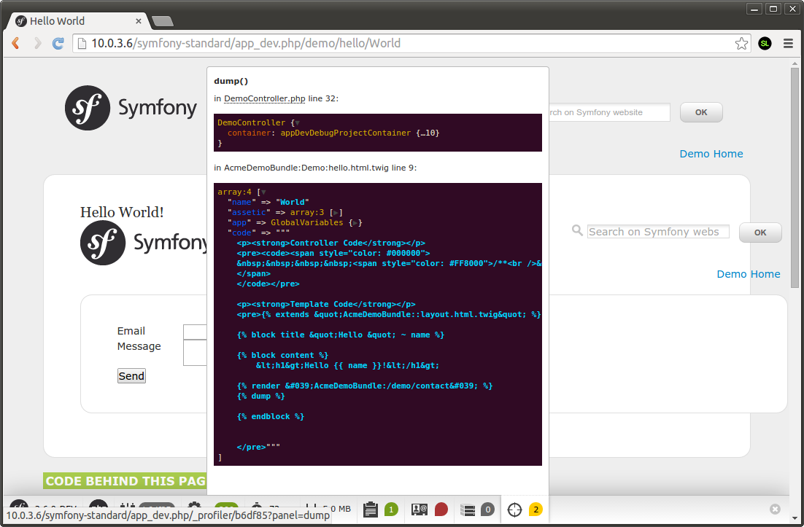
Task: Open a new browser tab
Action: point(162,21)
